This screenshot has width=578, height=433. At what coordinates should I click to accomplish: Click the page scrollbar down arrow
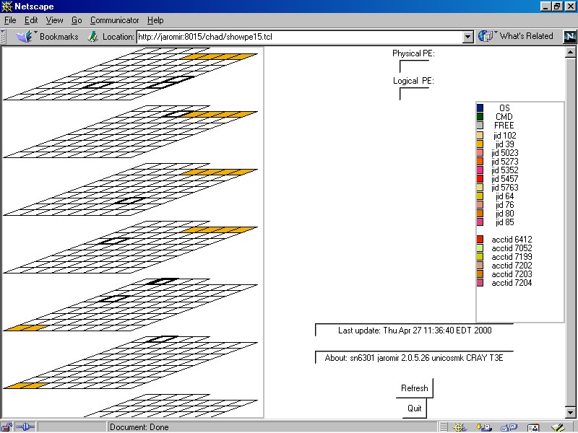pyautogui.click(x=570, y=413)
